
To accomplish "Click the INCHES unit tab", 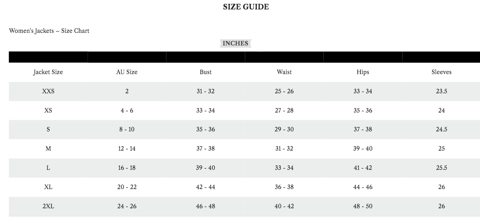I will [x=235, y=43].
